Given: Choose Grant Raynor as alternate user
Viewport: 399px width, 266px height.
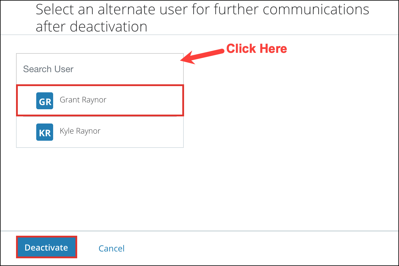Looking at the screenshot, I should tap(83, 100).
